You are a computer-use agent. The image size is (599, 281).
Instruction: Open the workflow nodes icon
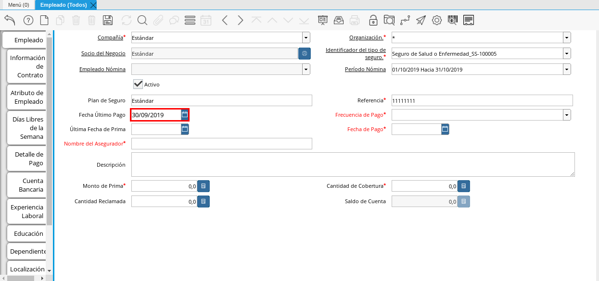405,20
